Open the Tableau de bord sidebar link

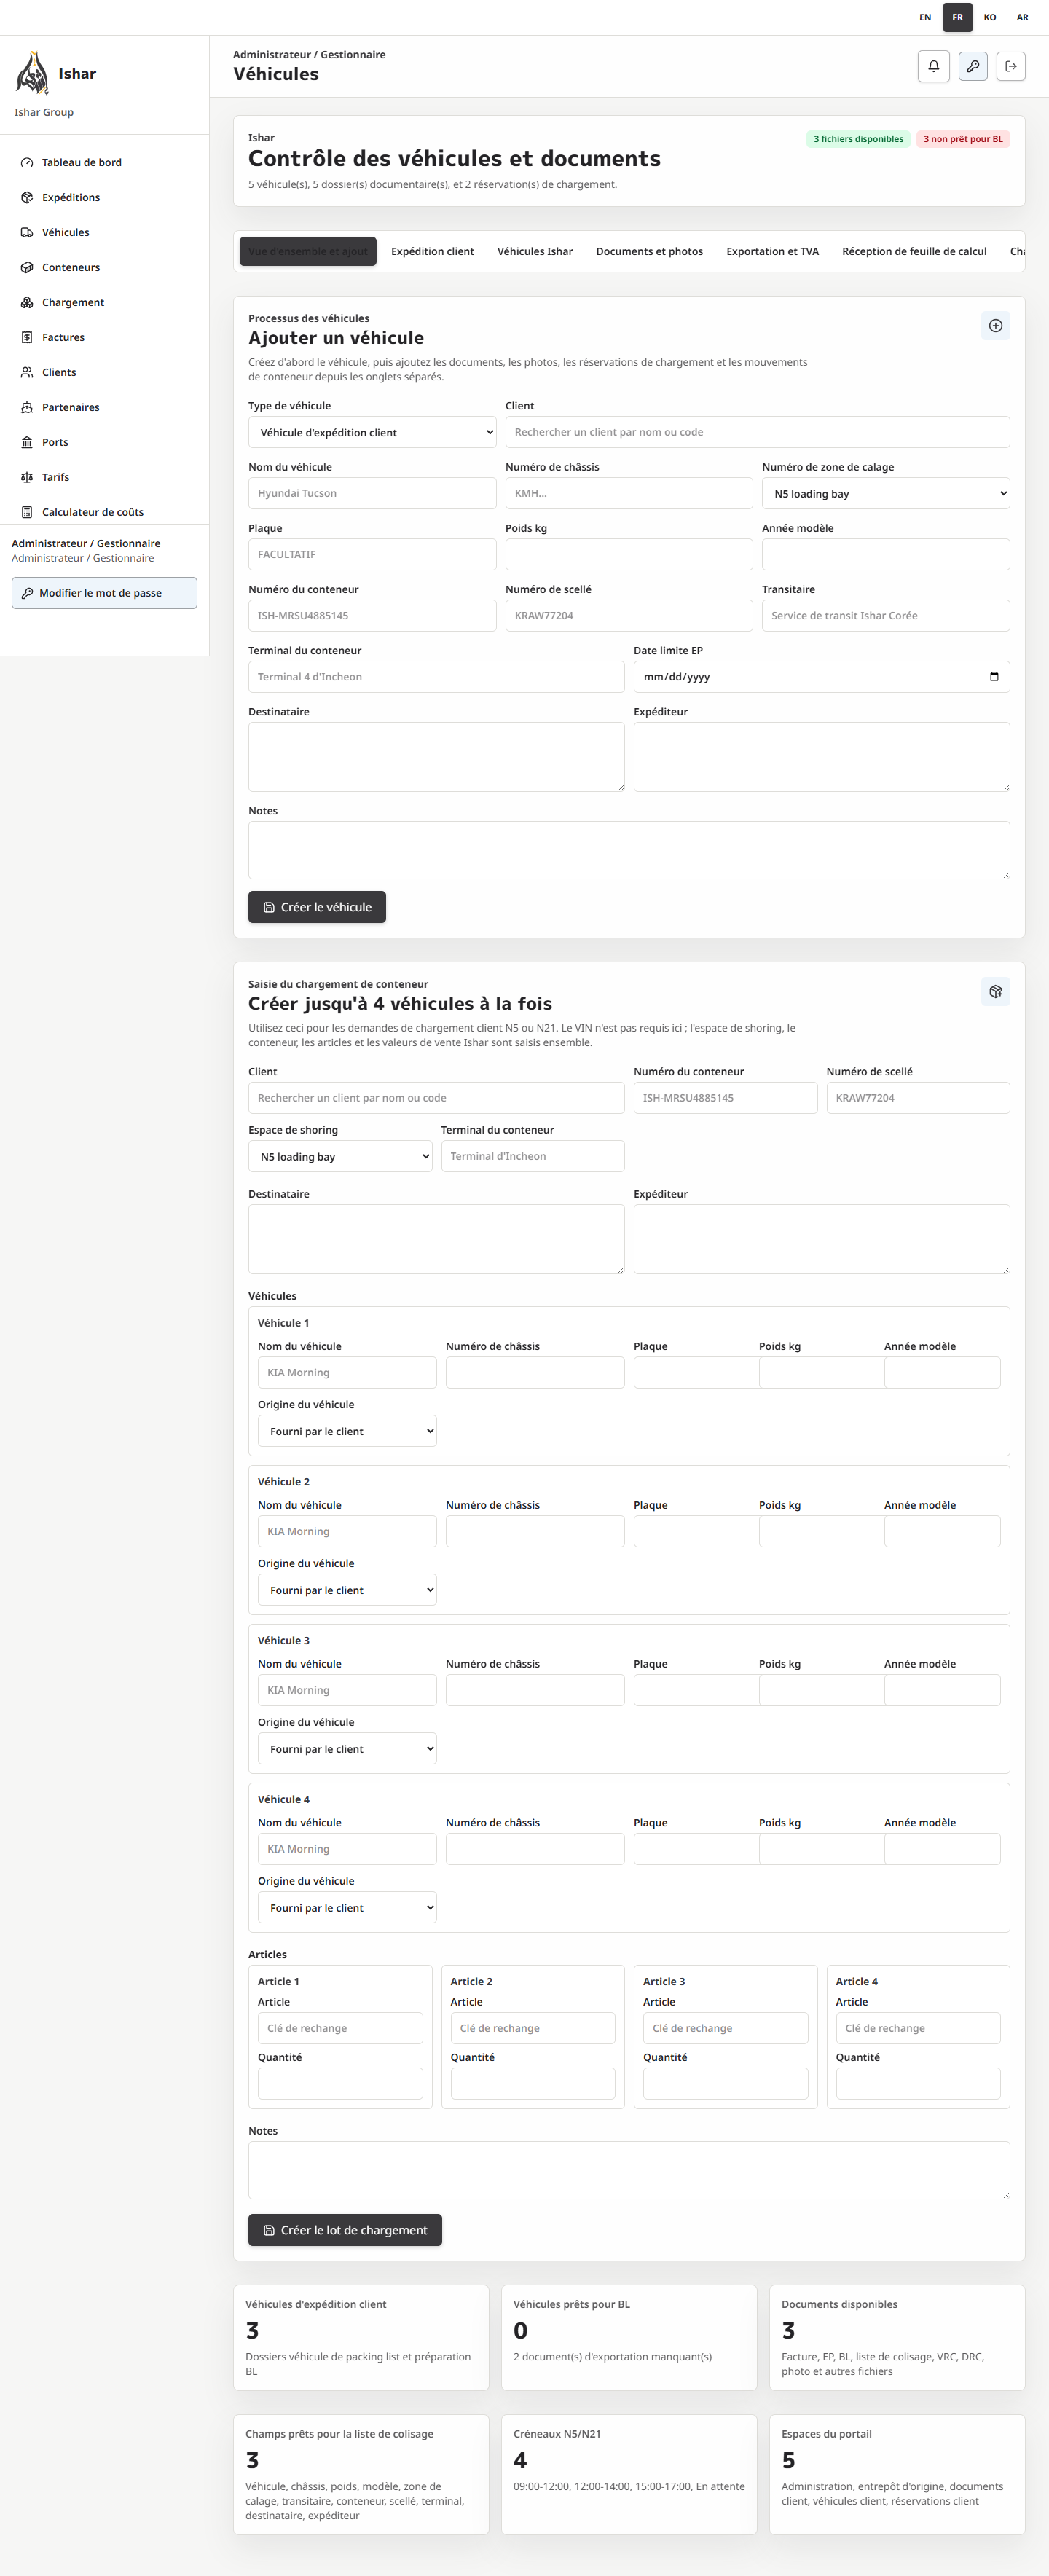coord(104,162)
